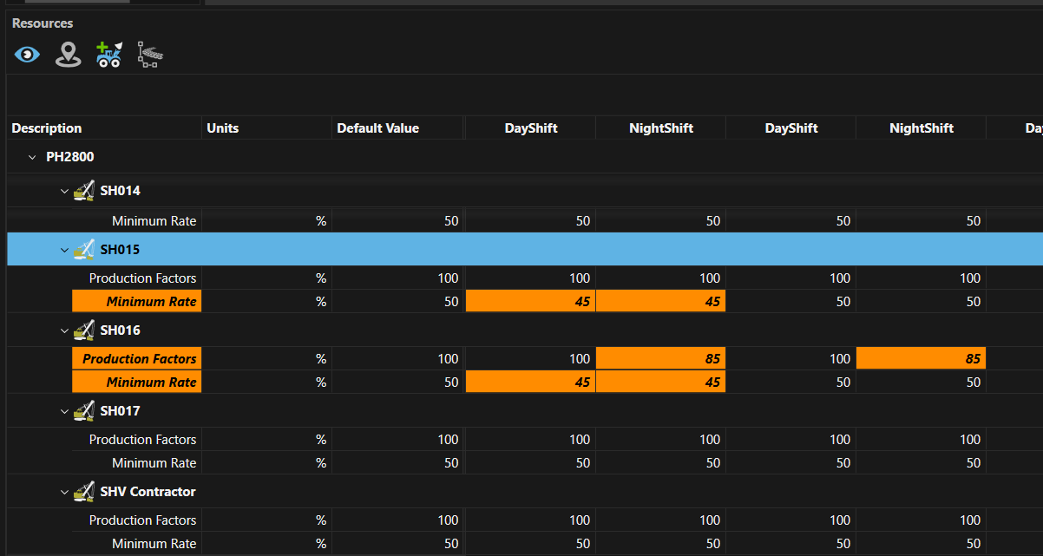Click the add equipment loader icon
Image resolution: width=1043 pixels, height=556 pixels.
click(x=109, y=56)
